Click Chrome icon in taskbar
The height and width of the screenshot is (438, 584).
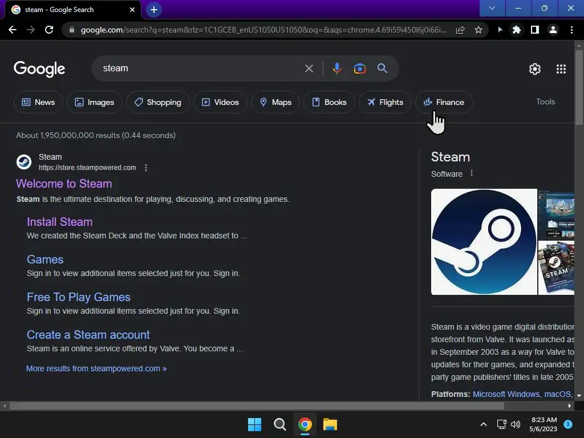click(x=305, y=424)
